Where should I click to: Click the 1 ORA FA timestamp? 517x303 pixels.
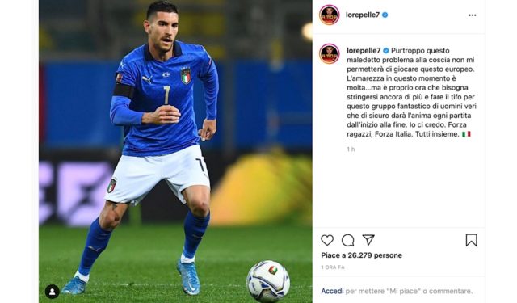coord(333,267)
